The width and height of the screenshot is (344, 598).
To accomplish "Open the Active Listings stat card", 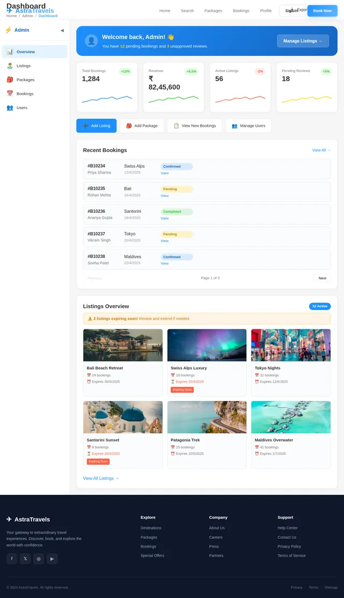I will point(240,88).
